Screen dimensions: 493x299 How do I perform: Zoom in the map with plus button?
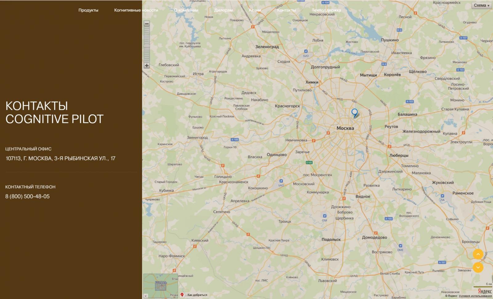coord(147,65)
